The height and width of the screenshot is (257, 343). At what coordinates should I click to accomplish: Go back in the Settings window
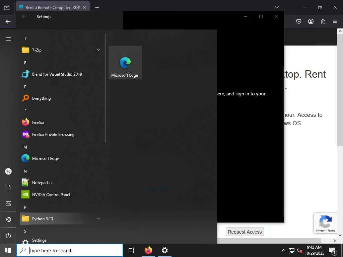tap(24, 16)
